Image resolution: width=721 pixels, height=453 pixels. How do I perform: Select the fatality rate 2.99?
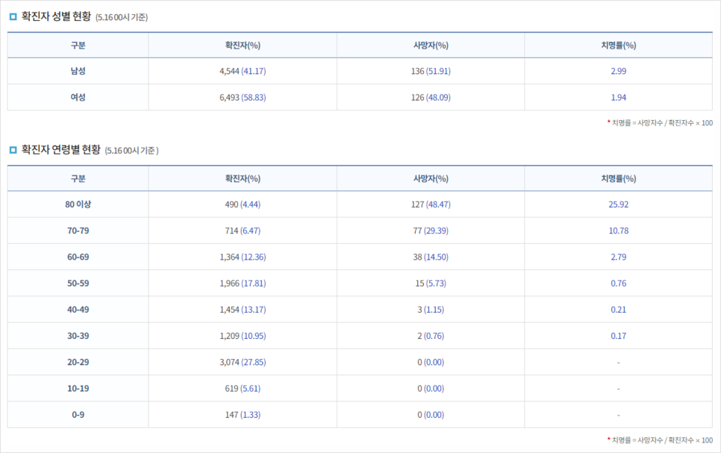click(619, 71)
